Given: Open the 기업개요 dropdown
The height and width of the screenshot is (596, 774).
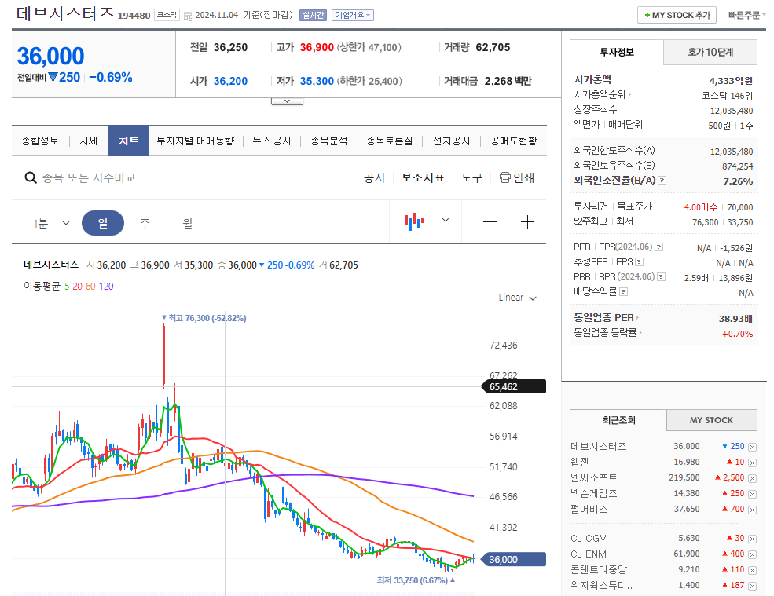Looking at the screenshot, I should pyautogui.click(x=353, y=15).
